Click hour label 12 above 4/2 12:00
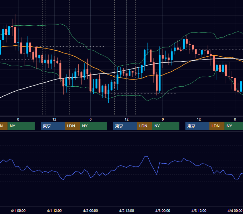The image size is (243, 214). pos(127,119)
